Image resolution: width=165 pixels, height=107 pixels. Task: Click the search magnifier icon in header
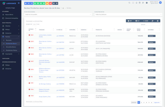click(x=129, y=3)
